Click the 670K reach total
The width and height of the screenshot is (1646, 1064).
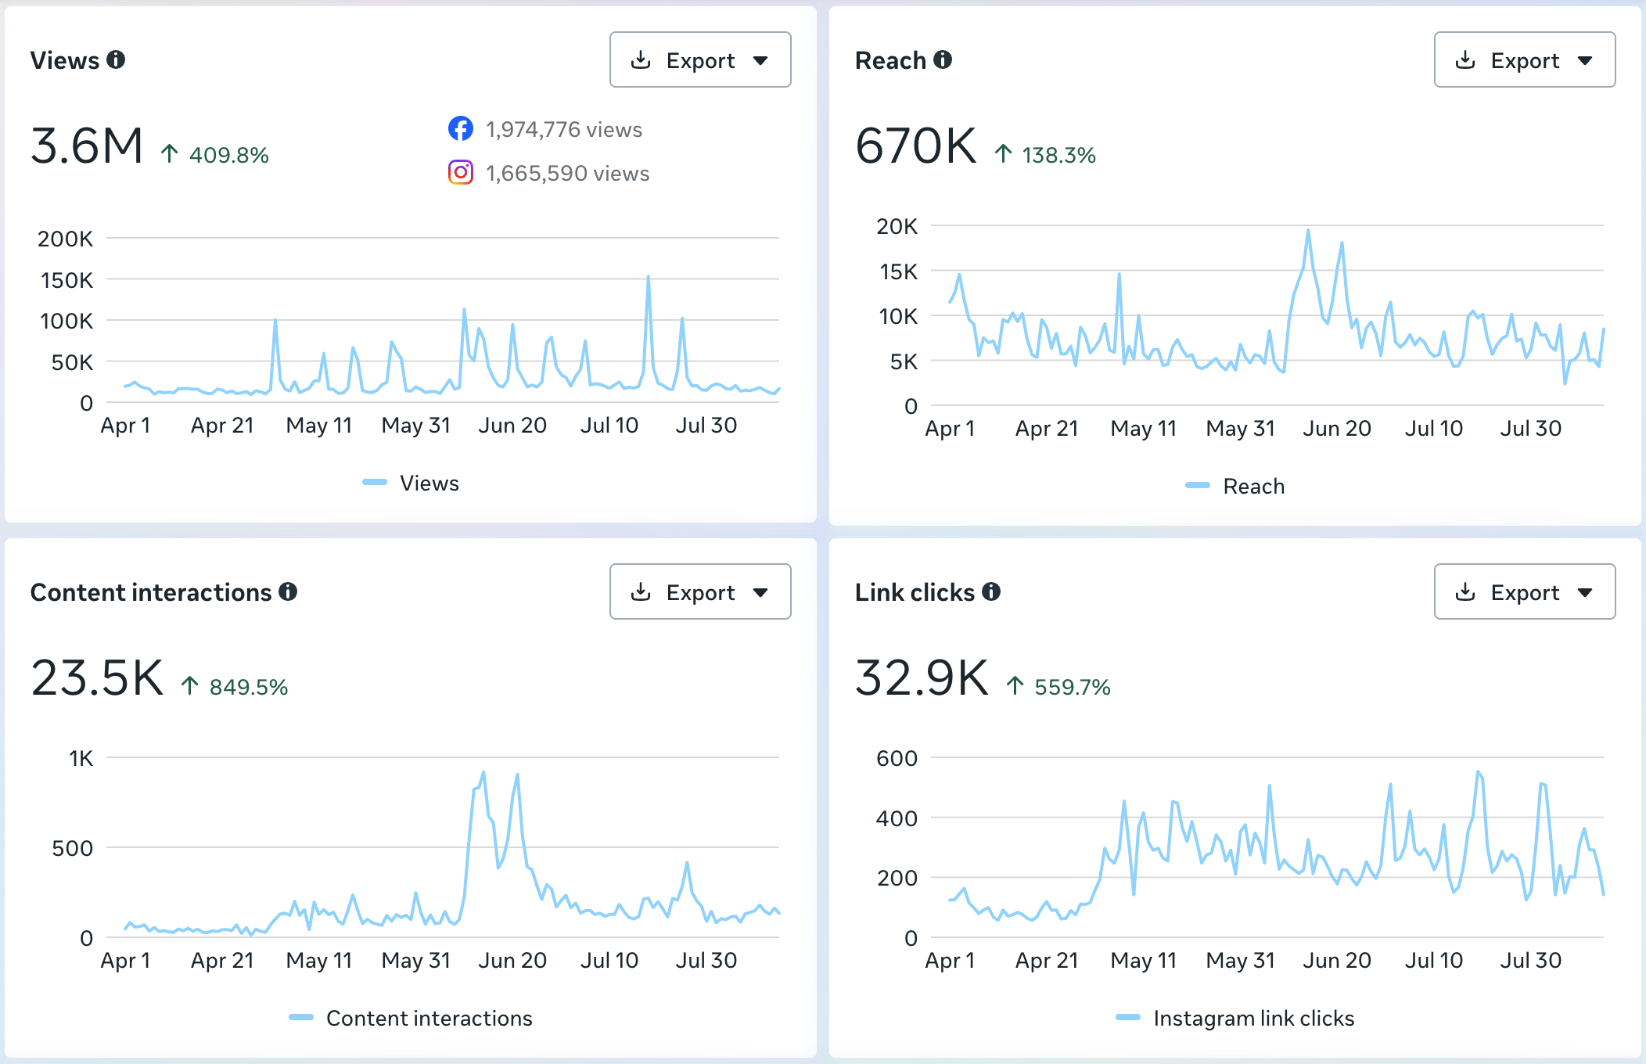916,146
